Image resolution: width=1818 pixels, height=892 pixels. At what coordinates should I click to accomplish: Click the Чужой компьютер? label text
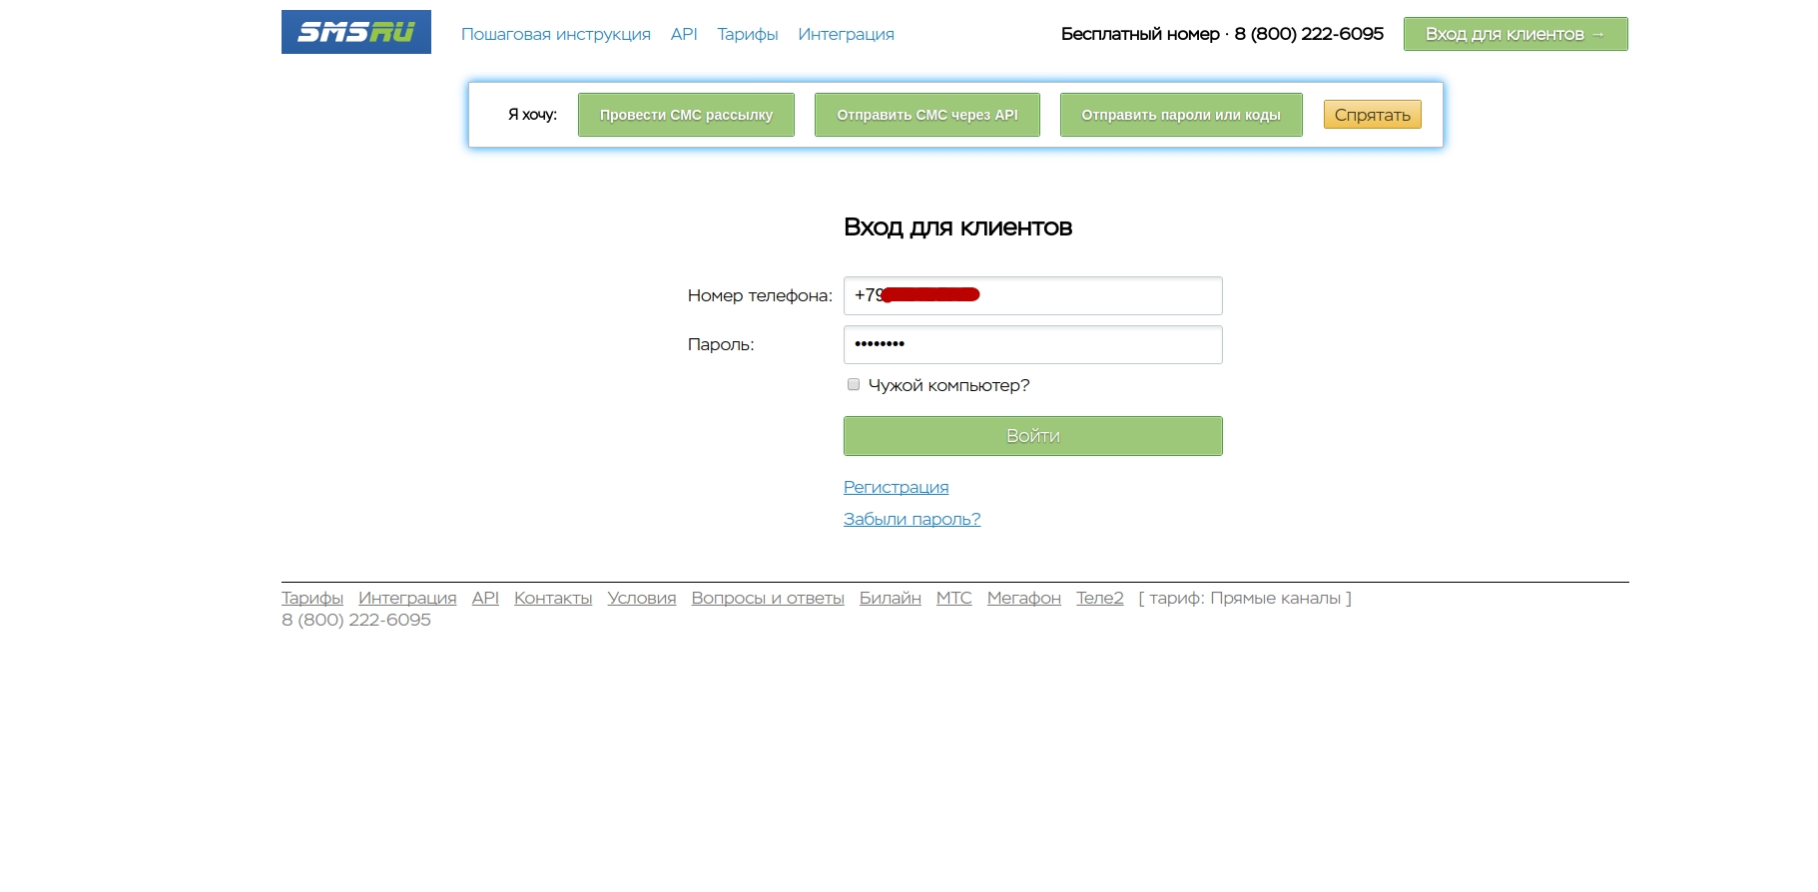[948, 385]
